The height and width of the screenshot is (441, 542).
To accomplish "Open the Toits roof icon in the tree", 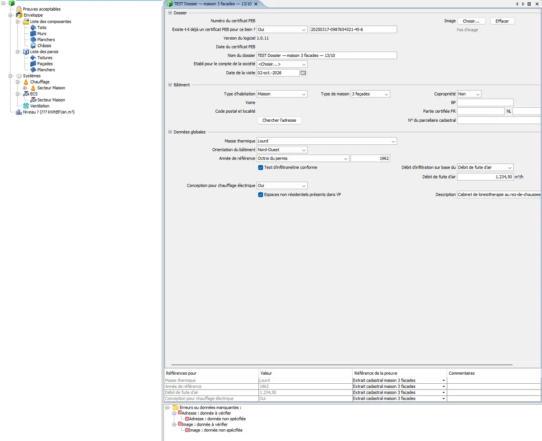I will click(33, 28).
